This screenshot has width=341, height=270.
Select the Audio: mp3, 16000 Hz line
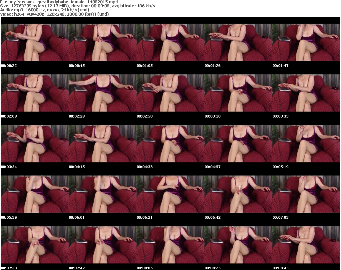pyautogui.click(x=45, y=10)
